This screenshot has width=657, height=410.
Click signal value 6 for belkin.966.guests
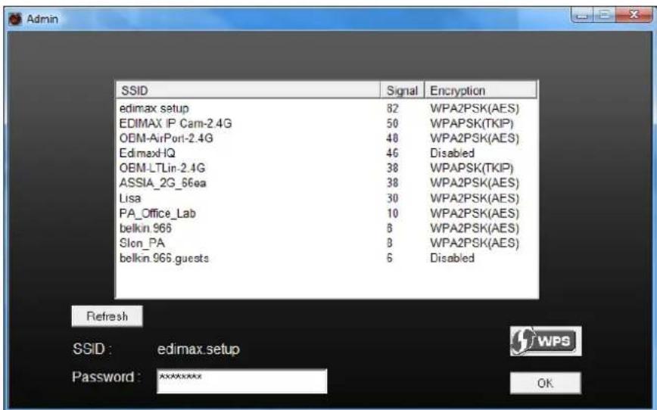tap(389, 258)
